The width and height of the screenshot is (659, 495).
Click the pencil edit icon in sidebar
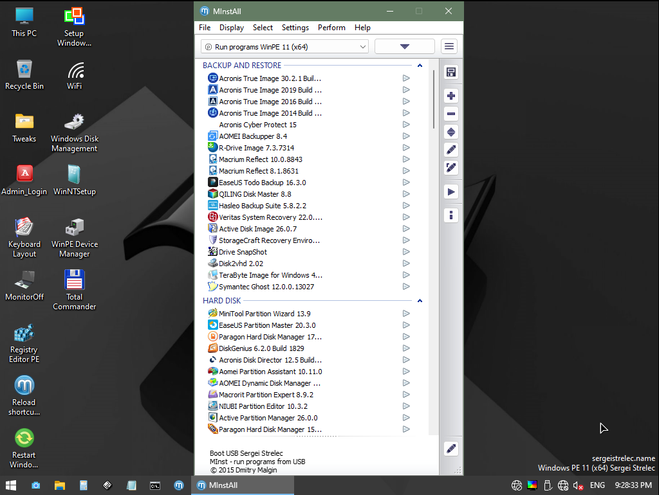coord(451,150)
